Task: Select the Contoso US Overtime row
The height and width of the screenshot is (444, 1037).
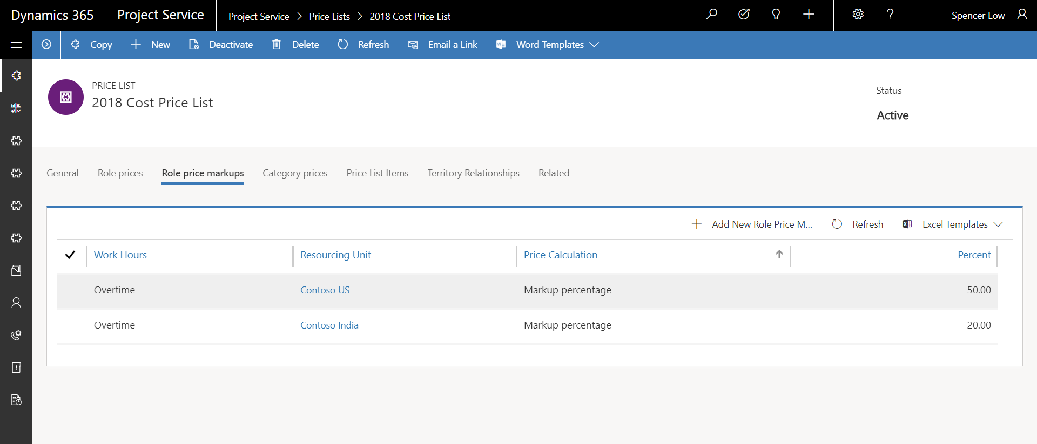Action: (527, 290)
